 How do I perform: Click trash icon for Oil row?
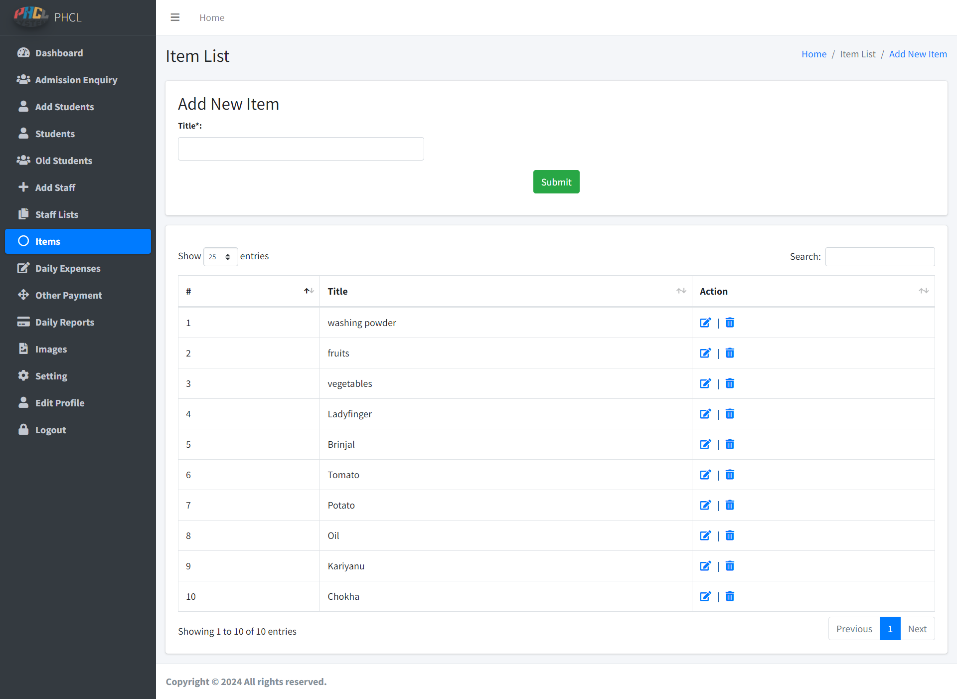[730, 535]
